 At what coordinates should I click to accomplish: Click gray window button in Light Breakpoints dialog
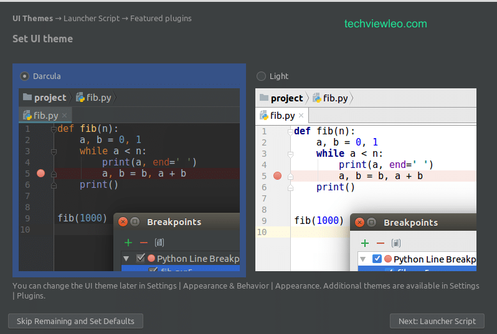(x=371, y=222)
